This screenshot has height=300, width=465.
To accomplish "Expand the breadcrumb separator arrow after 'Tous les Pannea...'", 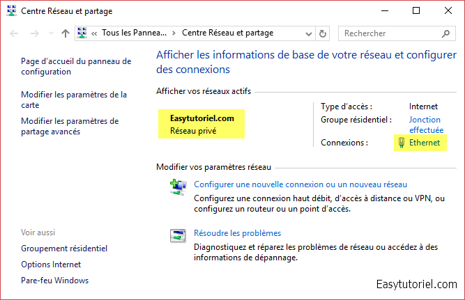I will coord(174,33).
